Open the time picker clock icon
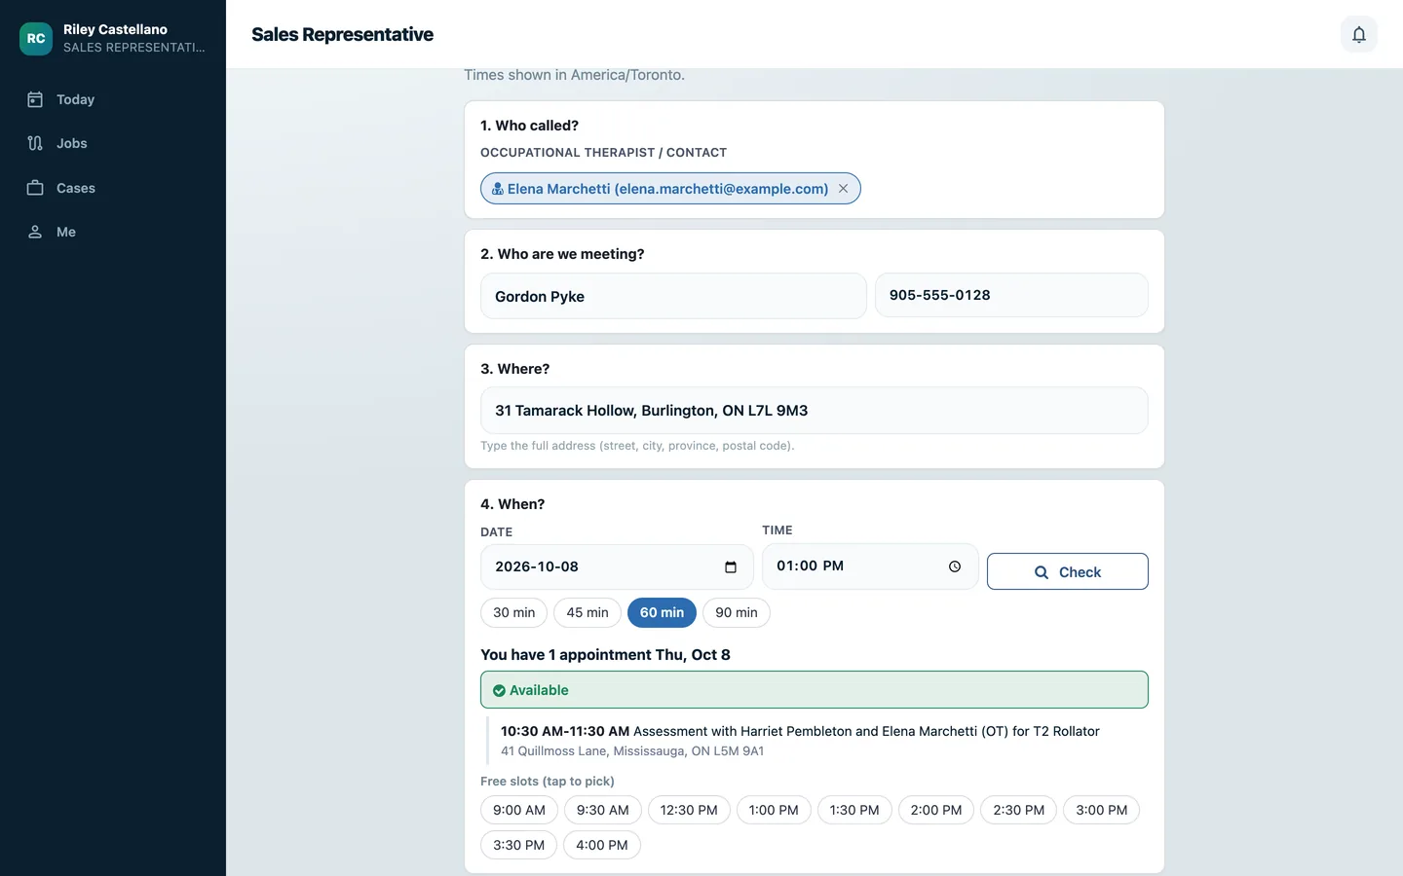 coord(955,566)
